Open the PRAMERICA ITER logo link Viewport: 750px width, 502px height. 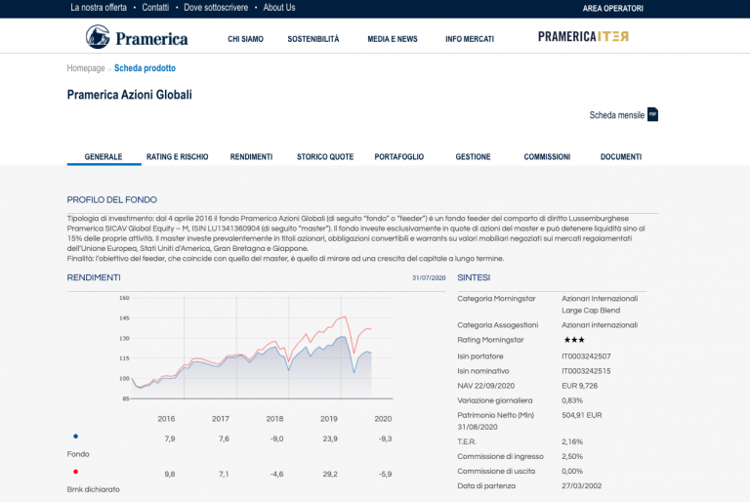(x=583, y=37)
